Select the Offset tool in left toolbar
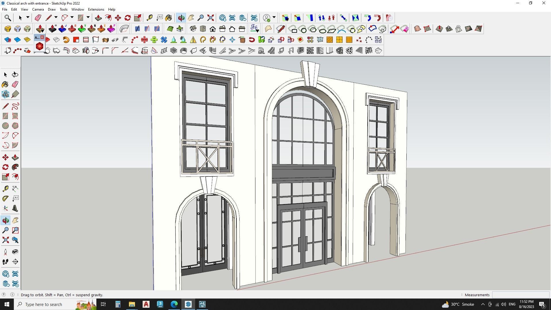The width and height of the screenshot is (551, 310). [15, 177]
